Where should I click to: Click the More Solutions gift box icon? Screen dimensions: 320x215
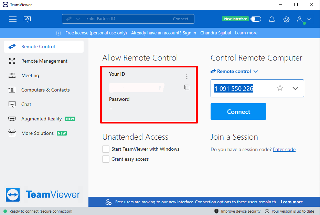click(12, 133)
